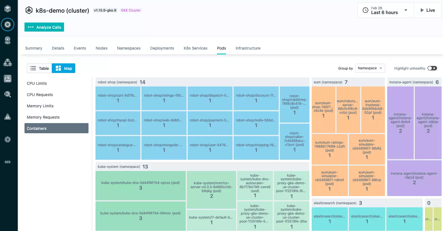Select the robot-shop/dispatch pod tile

coord(210,98)
